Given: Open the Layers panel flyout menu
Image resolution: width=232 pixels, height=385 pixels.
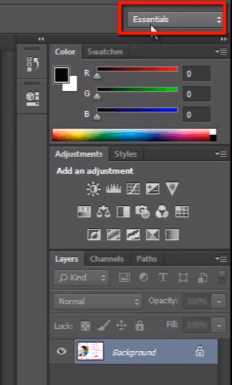Looking at the screenshot, I should tap(221, 258).
